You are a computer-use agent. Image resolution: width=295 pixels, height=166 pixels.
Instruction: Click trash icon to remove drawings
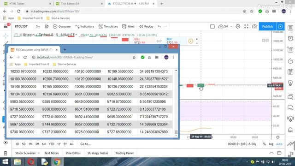(x=6, y=154)
